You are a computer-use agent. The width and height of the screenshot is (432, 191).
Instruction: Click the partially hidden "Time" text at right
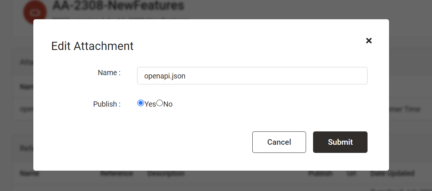[x=412, y=109]
